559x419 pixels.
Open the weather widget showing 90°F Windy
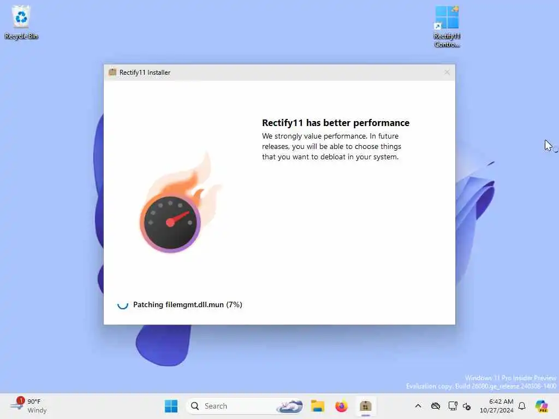[28, 406]
